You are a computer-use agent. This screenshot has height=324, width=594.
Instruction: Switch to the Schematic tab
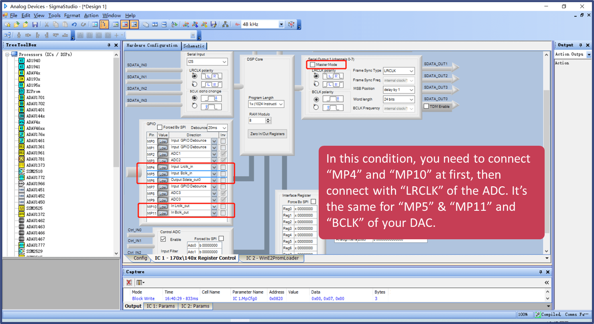click(194, 45)
